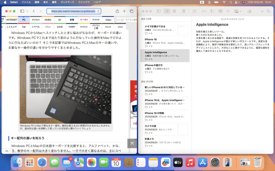Select the AV tab
The width and height of the screenshot is (275, 171).
coord(60,20)
